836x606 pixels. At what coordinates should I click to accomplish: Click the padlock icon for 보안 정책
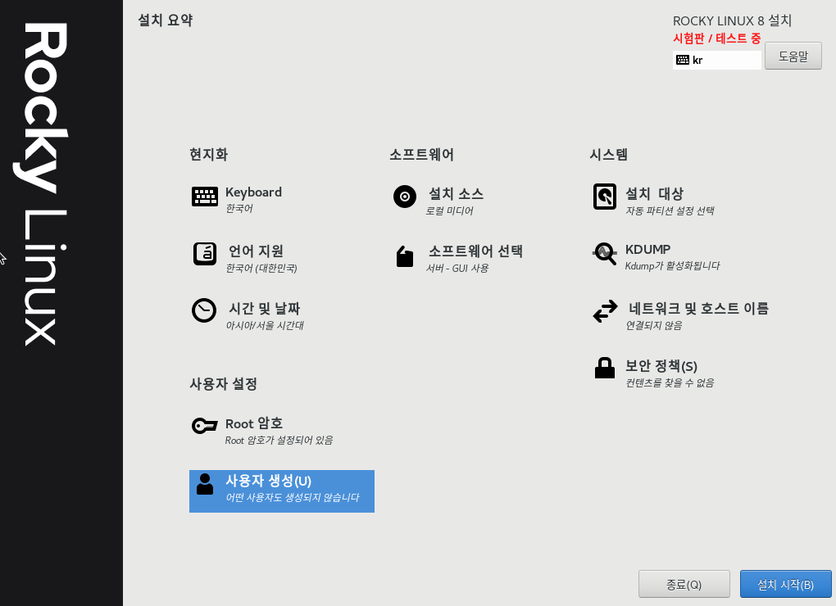click(605, 368)
